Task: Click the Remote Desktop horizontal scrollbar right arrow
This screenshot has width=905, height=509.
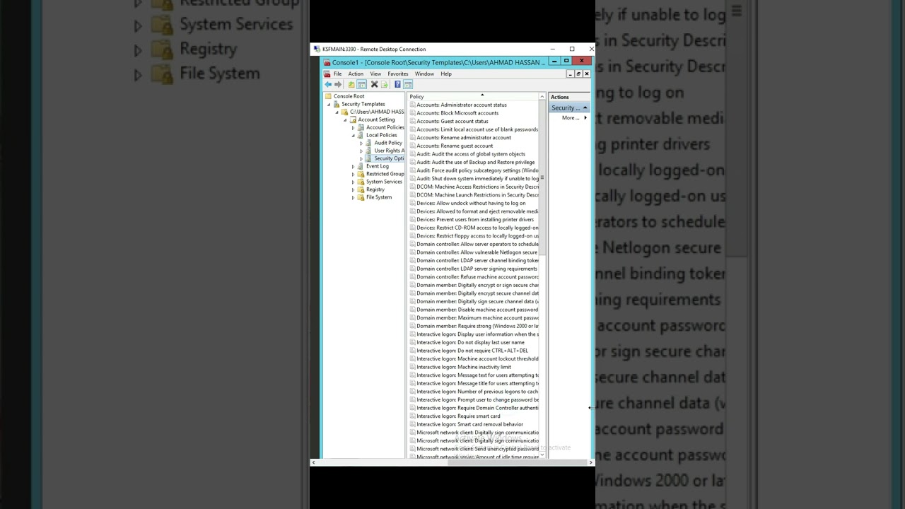Action: [591, 462]
